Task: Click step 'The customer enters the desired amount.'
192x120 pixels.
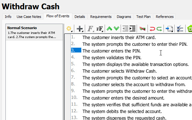Action: pos(123,98)
